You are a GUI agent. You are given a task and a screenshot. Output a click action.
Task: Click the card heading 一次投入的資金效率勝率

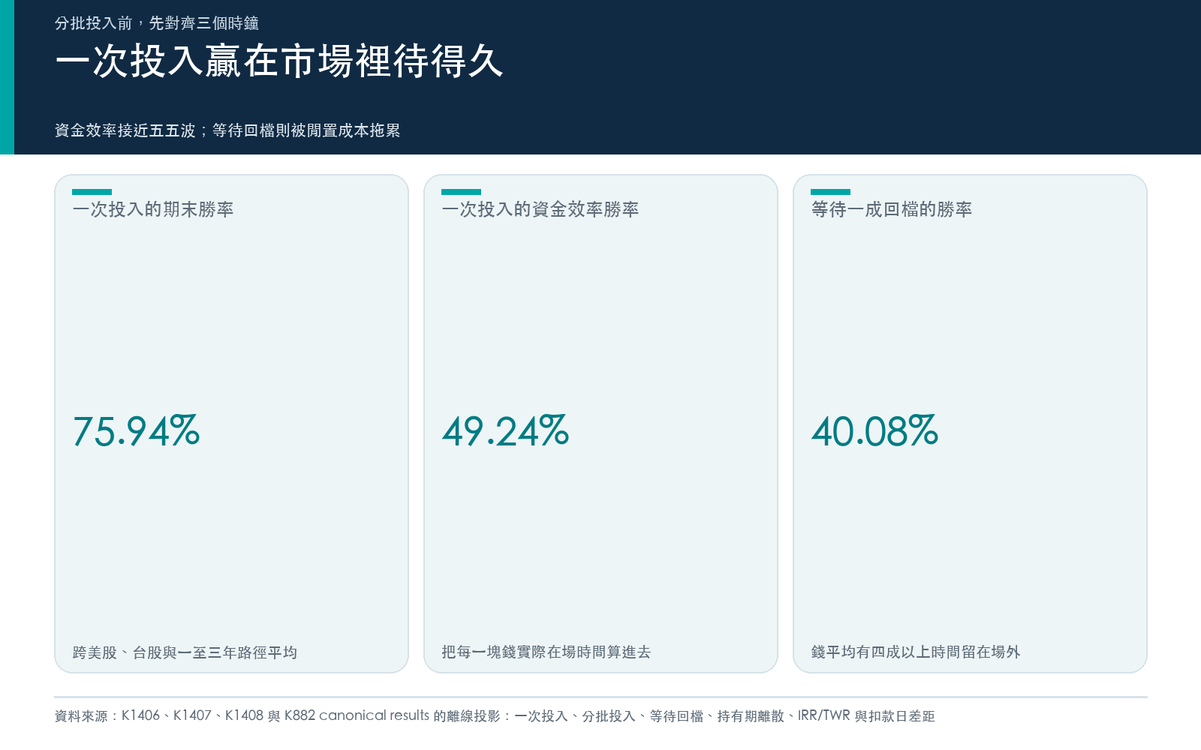tap(540, 209)
